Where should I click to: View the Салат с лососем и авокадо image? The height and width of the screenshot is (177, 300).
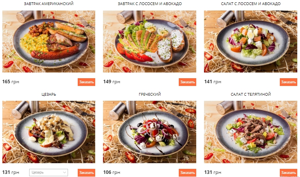[250, 41]
